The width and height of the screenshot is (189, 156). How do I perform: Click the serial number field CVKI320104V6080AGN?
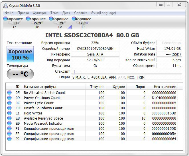click(95, 48)
